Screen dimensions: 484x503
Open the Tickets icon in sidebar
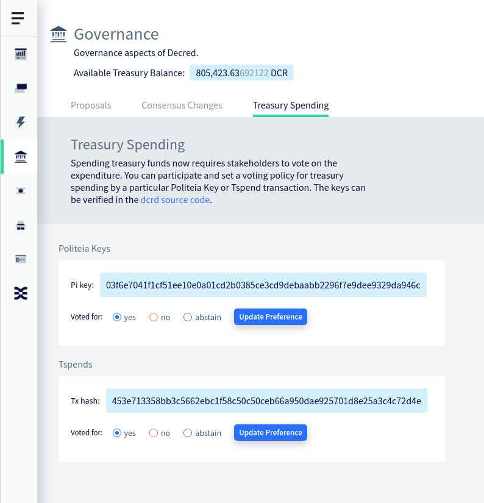click(x=21, y=191)
